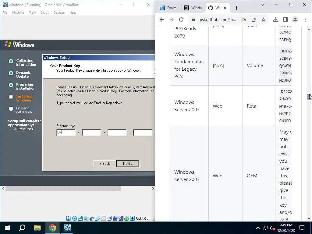Viewport: 312px width, 234px height.
Task: Click the mouse integration icon in status bar
Action: [127, 218]
